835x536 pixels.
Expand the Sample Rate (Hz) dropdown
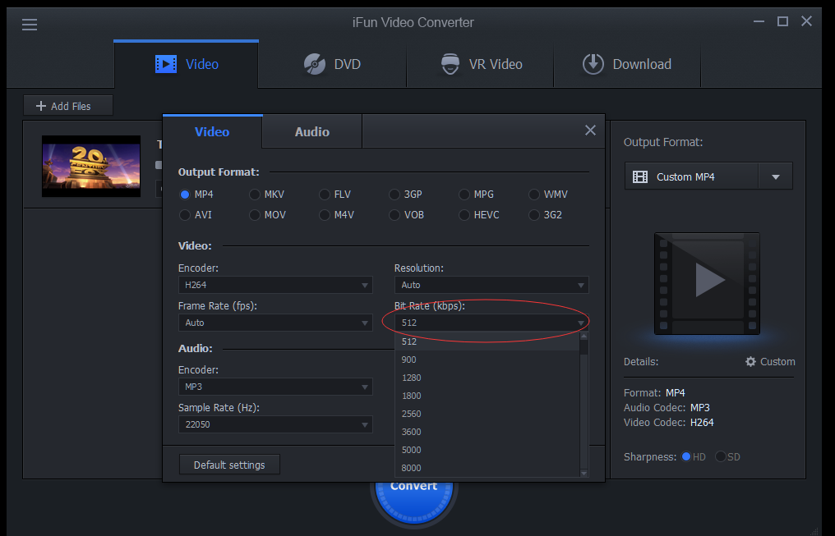pos(275,424)
